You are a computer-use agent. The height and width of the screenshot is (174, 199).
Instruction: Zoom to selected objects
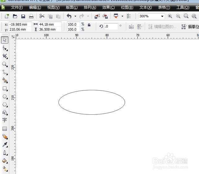coord(186,16)
